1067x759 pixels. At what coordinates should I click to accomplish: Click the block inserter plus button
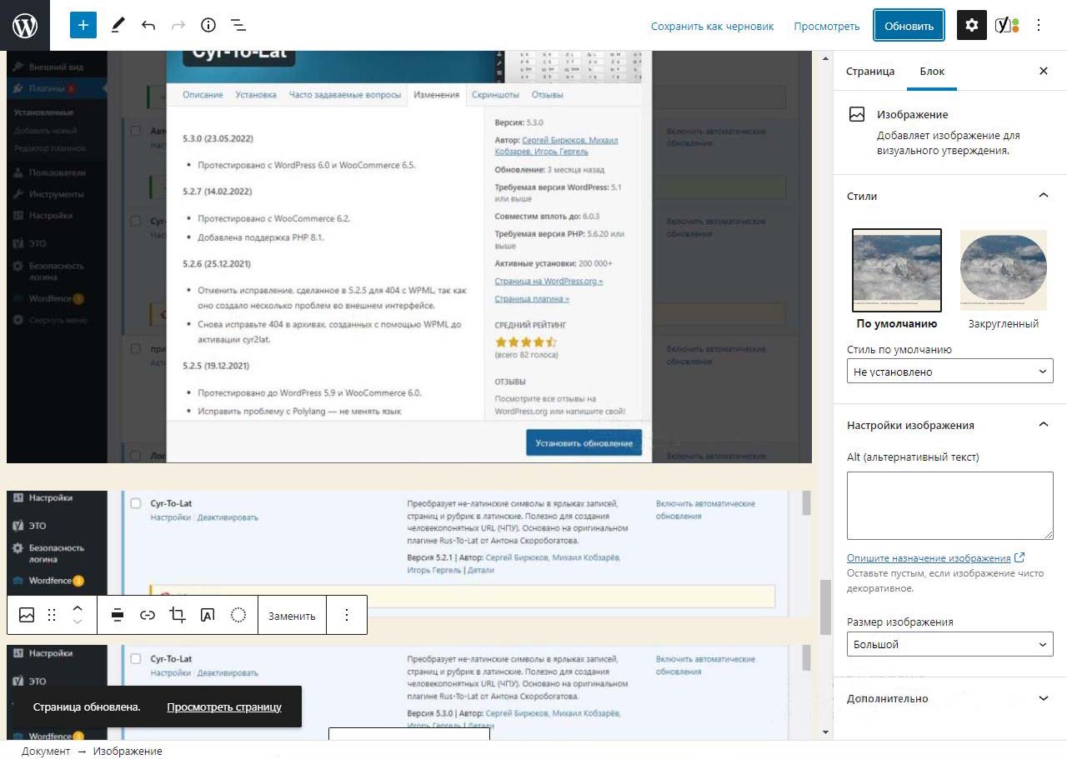[x=83, y=25]
